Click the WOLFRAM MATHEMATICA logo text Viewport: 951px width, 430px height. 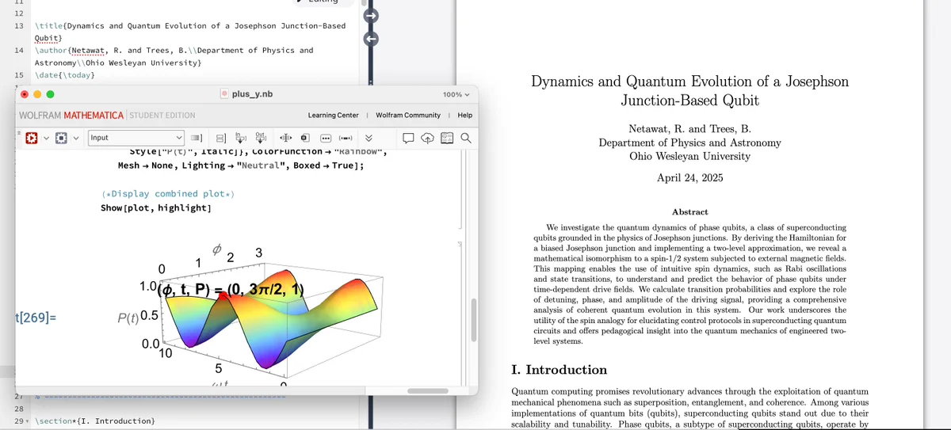71,115
